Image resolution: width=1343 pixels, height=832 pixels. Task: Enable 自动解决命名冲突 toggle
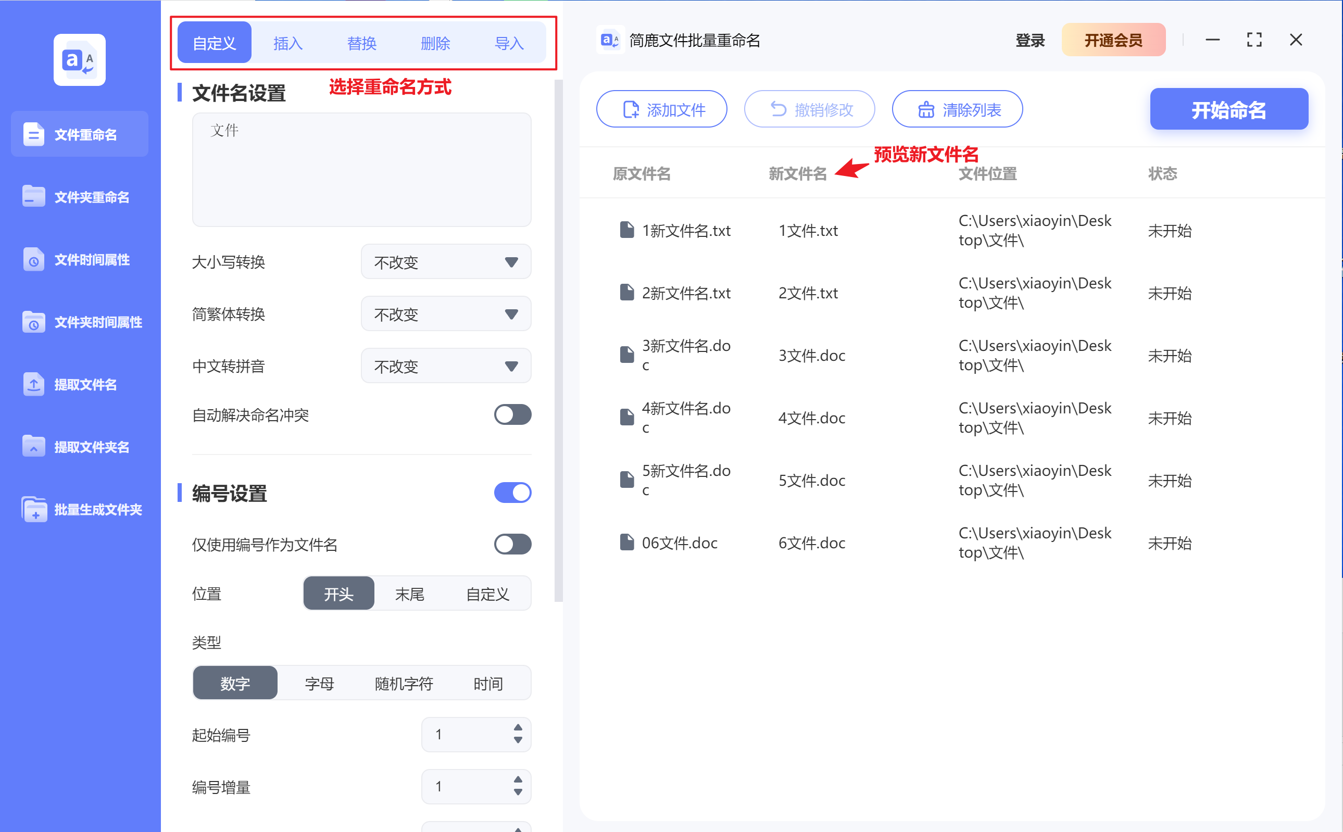point(512,415)
